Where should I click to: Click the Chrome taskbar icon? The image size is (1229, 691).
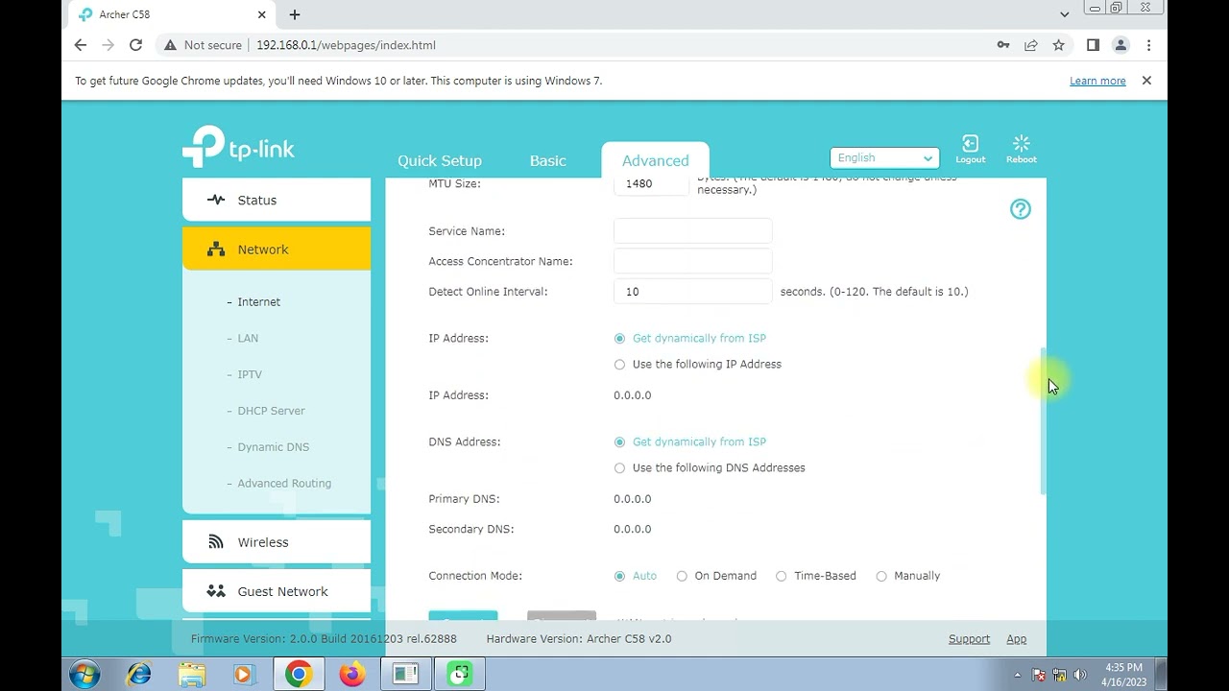(299, 675)
